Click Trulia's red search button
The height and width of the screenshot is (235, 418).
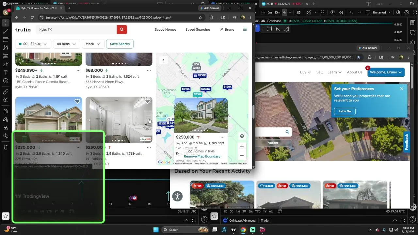point(121,30)
